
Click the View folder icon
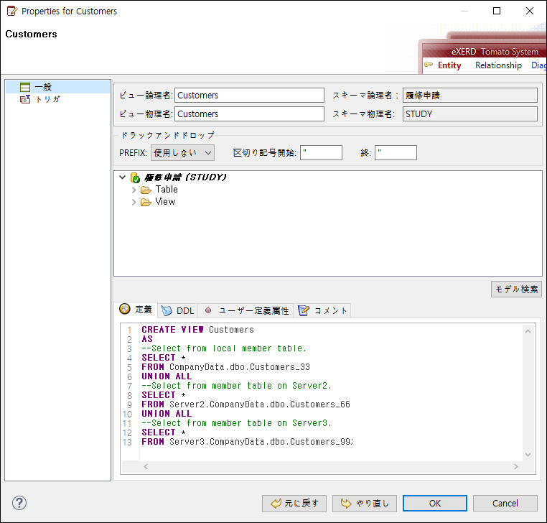pyautogui.click(x=146, y=202)
